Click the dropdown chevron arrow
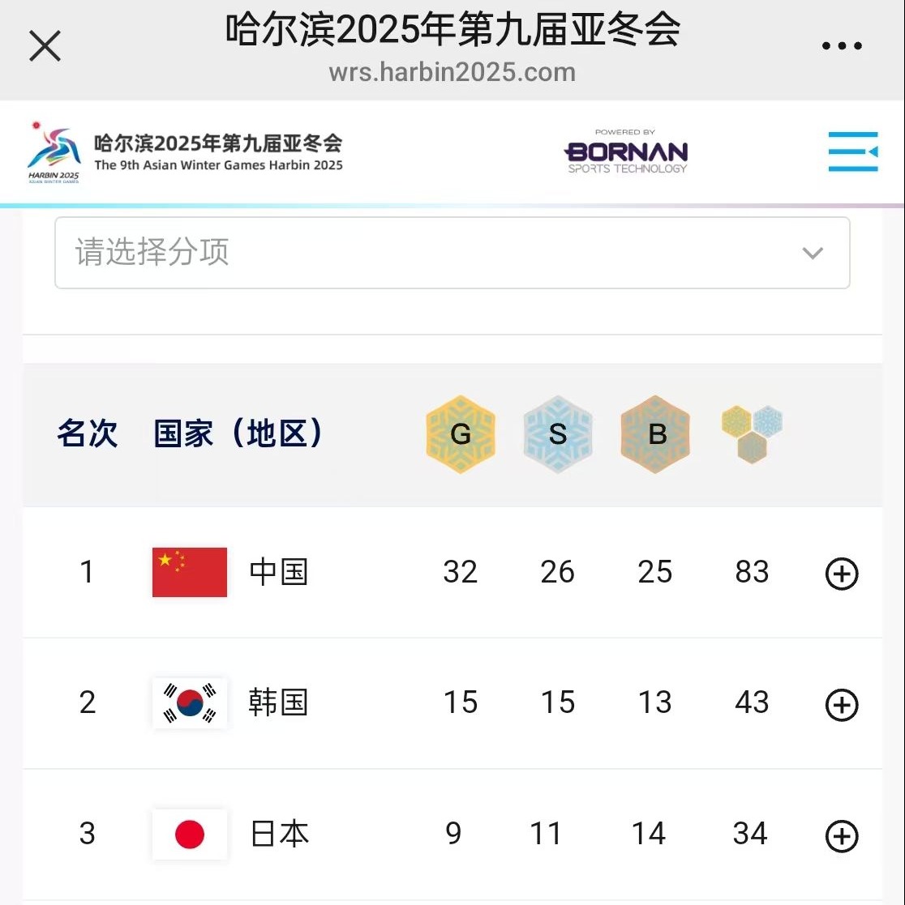The height and width of the screenshot is (905, 905). (x=813, y=253)
